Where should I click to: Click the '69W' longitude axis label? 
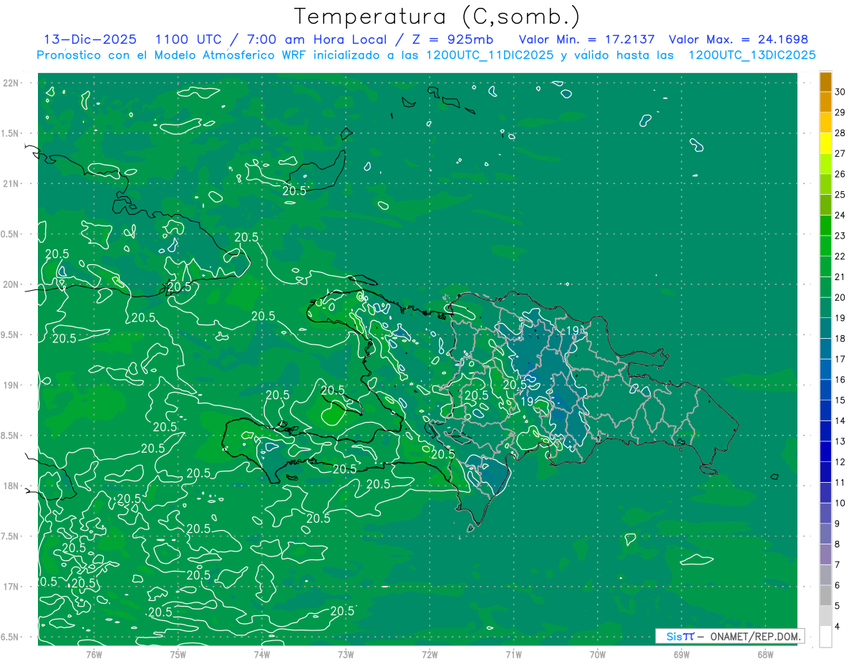[681, 653]
